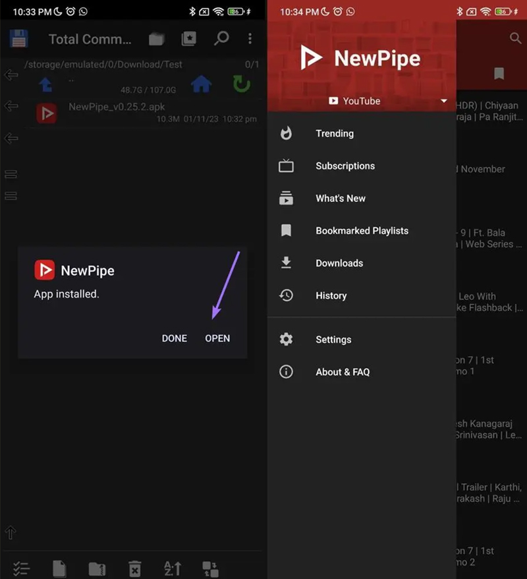
Task: Click the blue floppy disk icon
Action: [18, 38]
